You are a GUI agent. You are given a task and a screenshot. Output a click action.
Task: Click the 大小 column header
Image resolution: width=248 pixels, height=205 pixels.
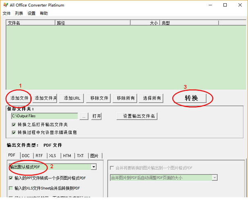click(145, 23)
